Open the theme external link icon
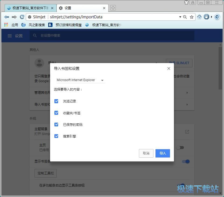Viewport: 224px width, 197px height. pyautogui.click(x=187, y=132)
